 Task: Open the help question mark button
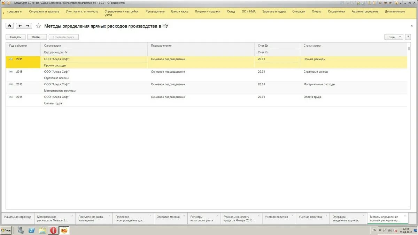(408, 37)
